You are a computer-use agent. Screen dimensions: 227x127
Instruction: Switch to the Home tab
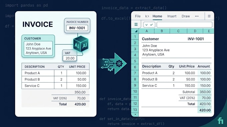click(157, 16)
